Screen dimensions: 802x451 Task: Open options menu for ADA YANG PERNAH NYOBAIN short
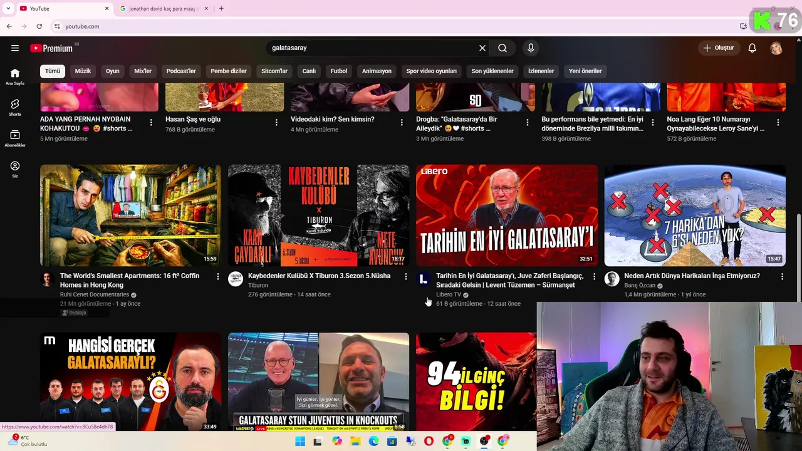click(151, 123)
